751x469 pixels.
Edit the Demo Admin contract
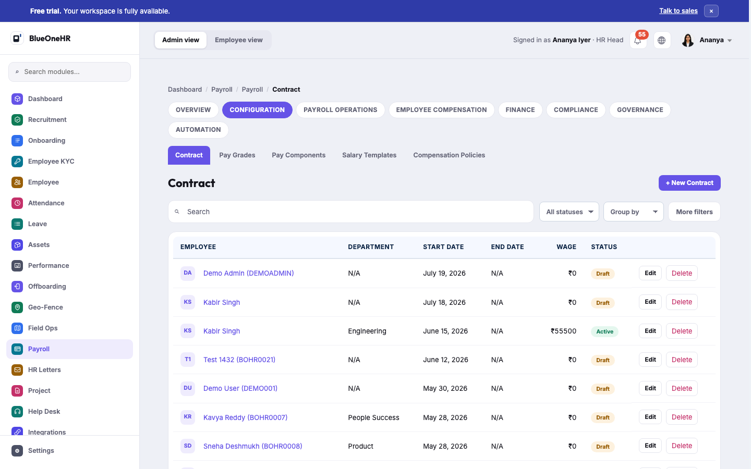pos(650,273)
